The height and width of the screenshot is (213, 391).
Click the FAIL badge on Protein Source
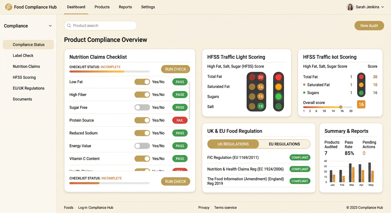(x=180, y=120)
